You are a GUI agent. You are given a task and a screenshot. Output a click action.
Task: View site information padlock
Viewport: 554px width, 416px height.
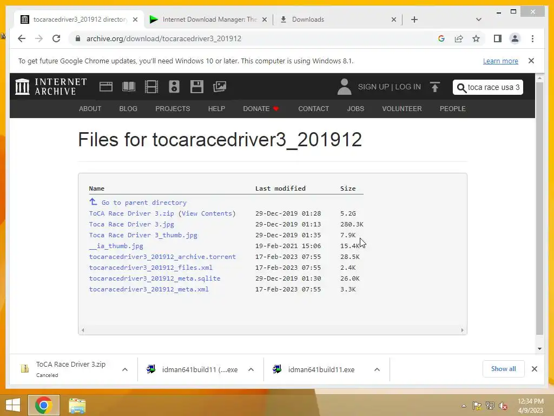(78, 38)
